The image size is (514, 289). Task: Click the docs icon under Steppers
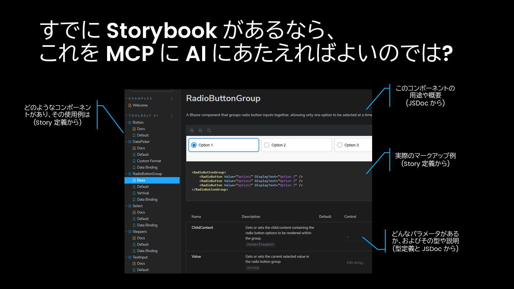tap(134, 238)
